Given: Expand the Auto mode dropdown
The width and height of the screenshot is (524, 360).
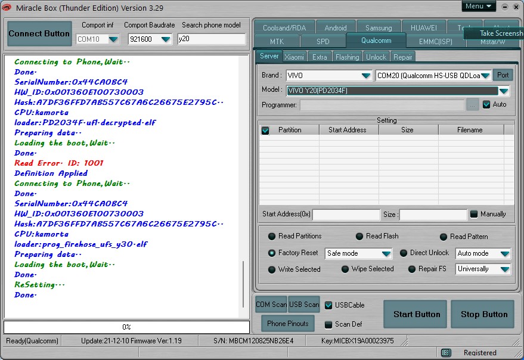Looking at the screenshot, I should (504, 254).
